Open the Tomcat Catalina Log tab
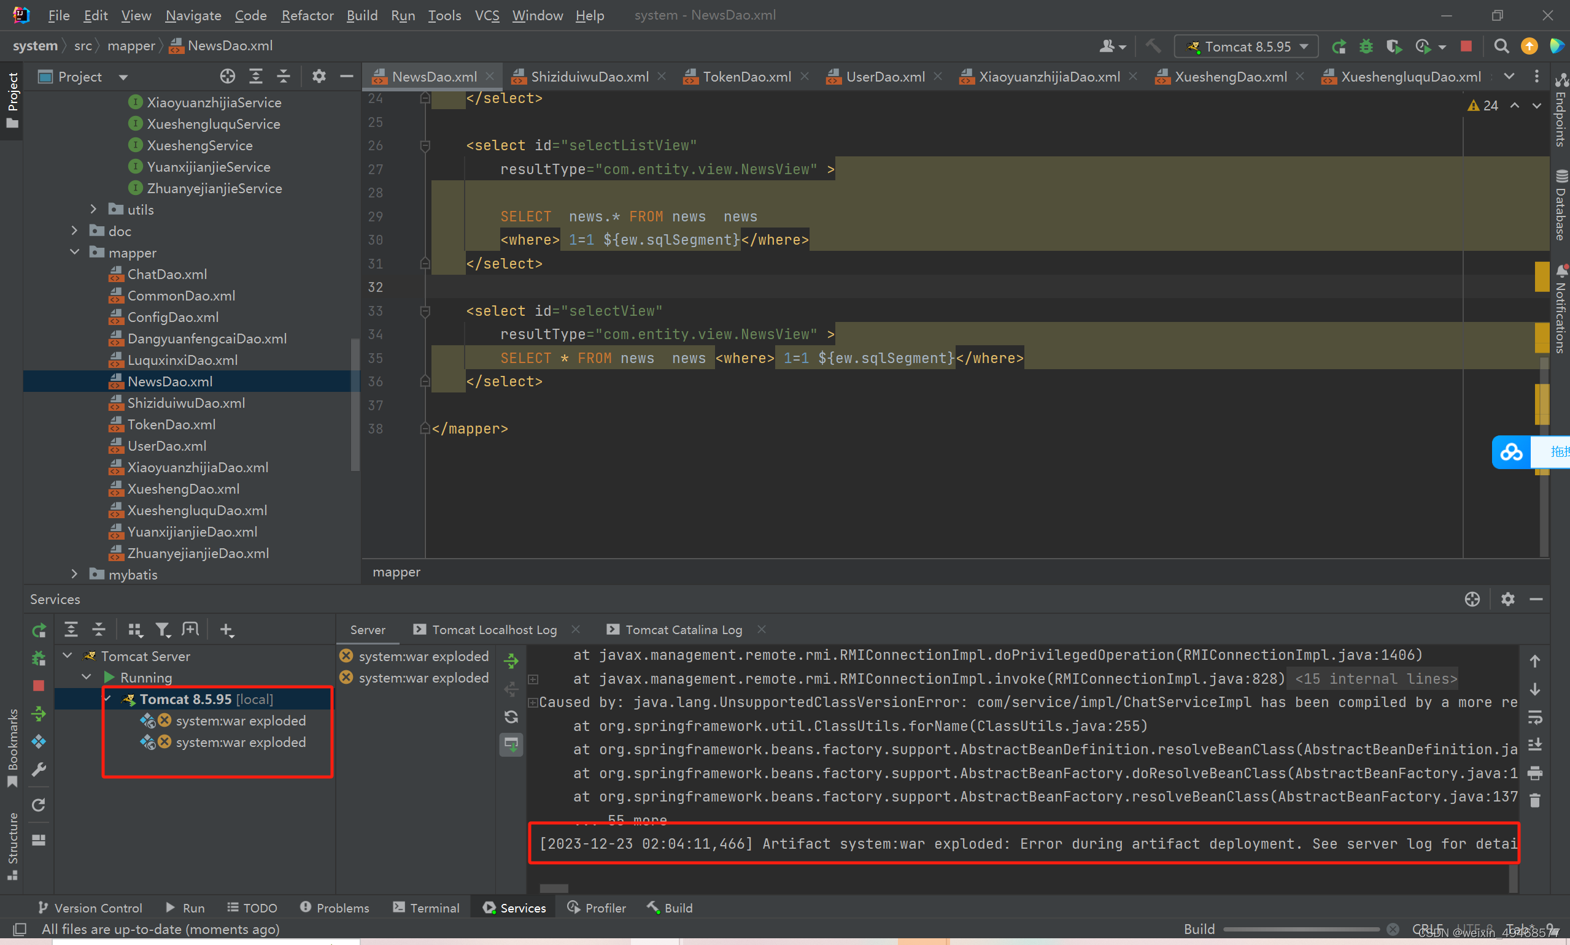The width and height of the screenshot is (1570, 945). click(683, 630)
